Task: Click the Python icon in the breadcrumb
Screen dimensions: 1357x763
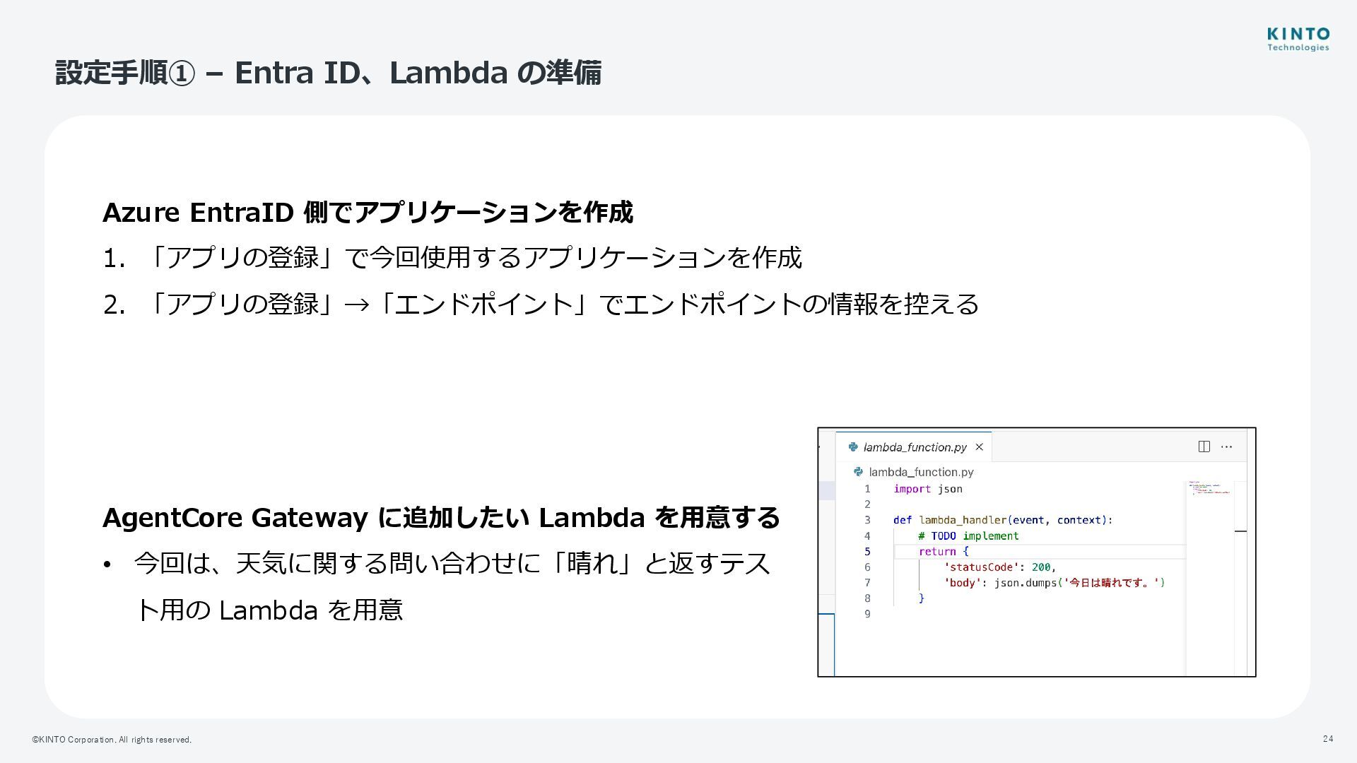Action: click(x=858, y=472)
